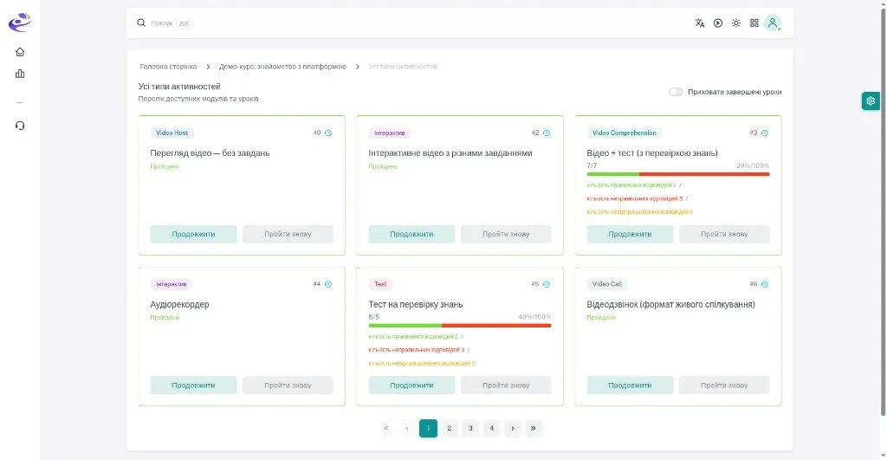Click the 'Video Host' tag
887x460 pixels.
click(x=172, y=133)
